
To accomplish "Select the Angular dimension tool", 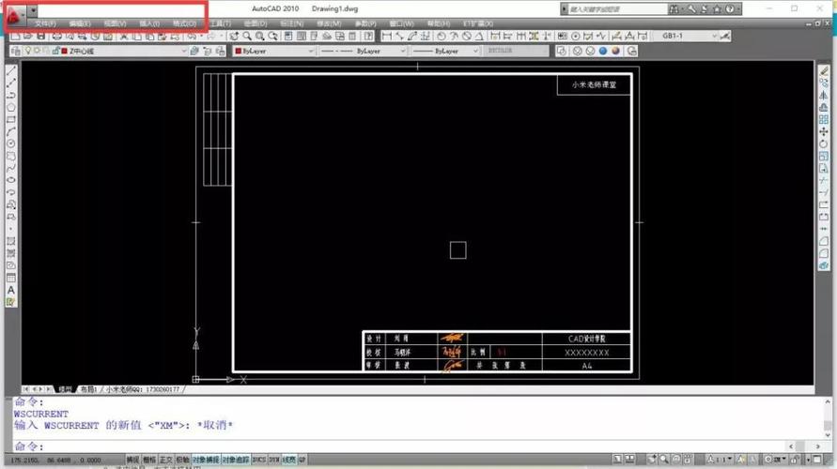I will click(479, 37).
